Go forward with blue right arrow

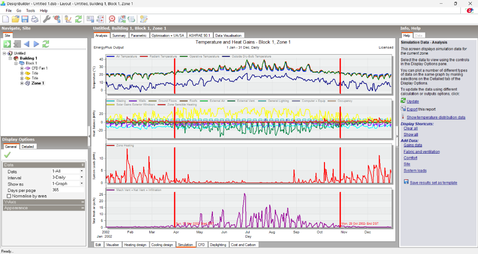tap(36, 44)
